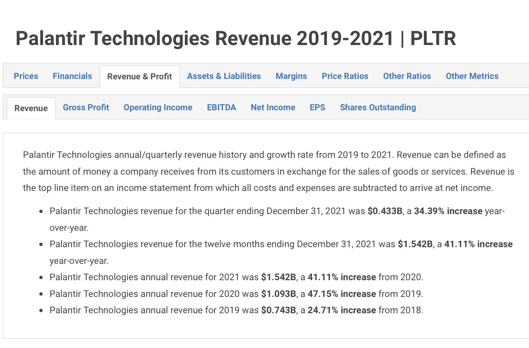
Task: Open the Operating Income sub-tab
Action: [x=158, y=107]
